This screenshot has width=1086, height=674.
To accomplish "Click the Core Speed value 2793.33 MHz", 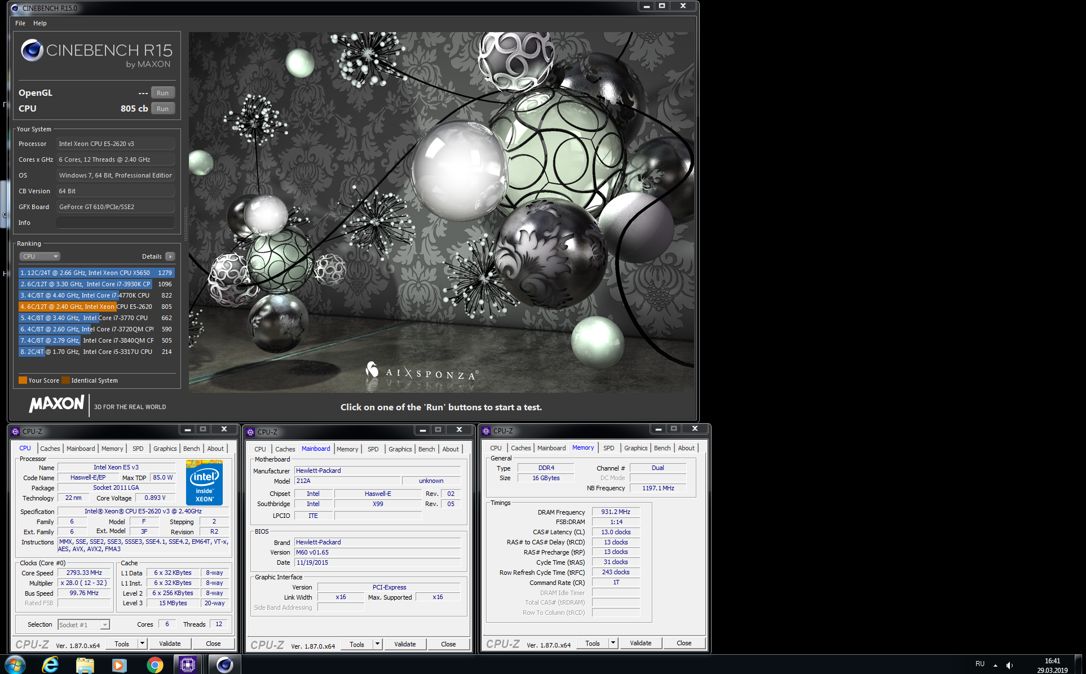I will coord(84,573).
